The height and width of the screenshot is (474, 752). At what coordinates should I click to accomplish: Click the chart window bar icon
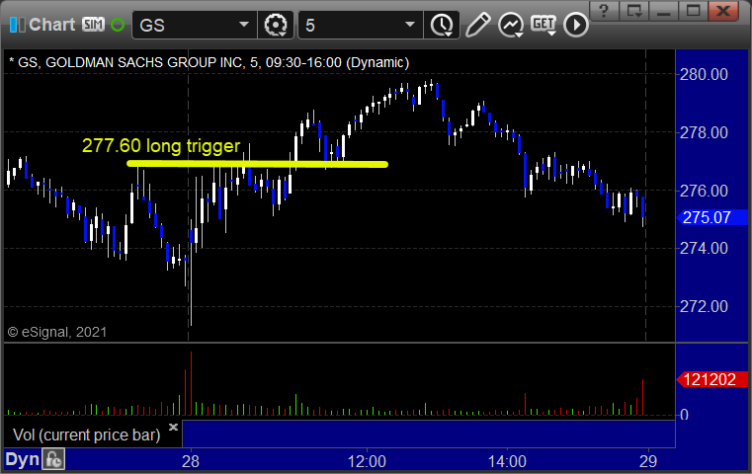(17, 25)
